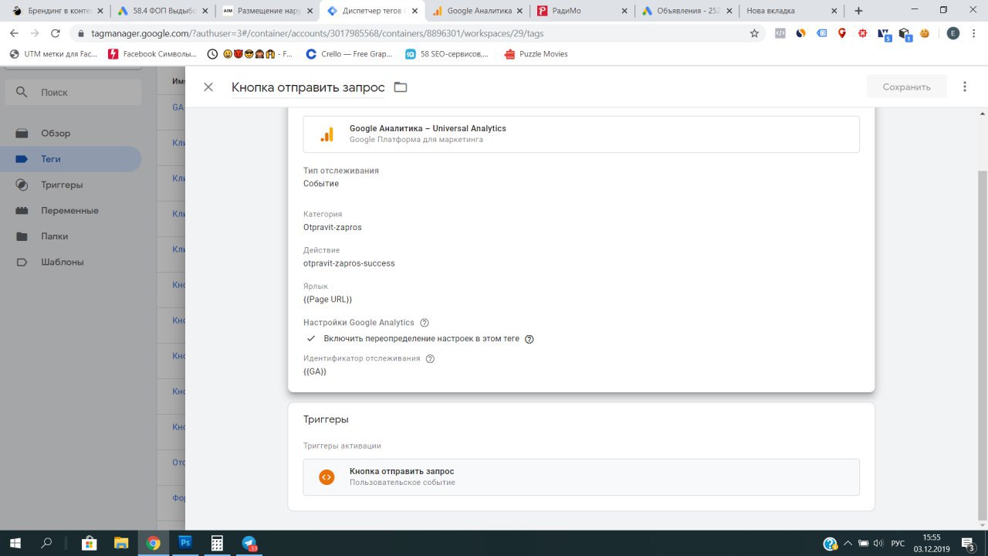Open help icon next to Настройки Google Analytics
This screenshot has width=988, height=556.
[x=424, y=323]
